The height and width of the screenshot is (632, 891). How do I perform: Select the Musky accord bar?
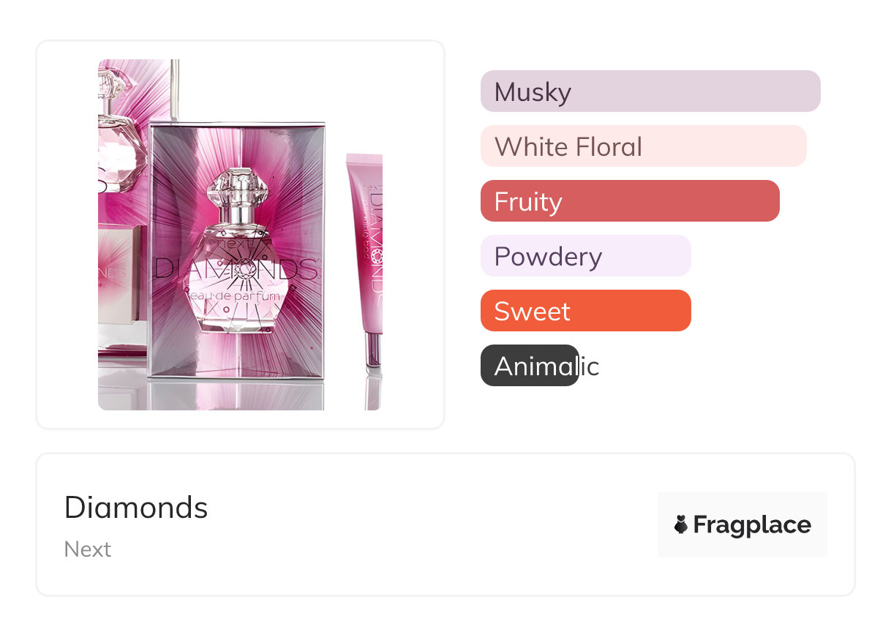[x=650, y=91]
